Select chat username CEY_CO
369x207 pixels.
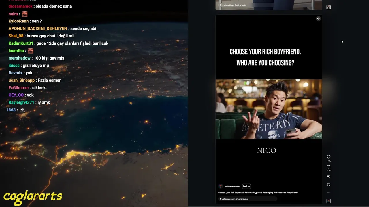(16, 95)
